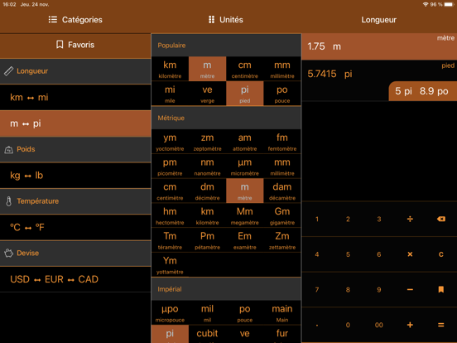
Task: Select hm hectomètre unit
Action: click(x=170, y=215)
